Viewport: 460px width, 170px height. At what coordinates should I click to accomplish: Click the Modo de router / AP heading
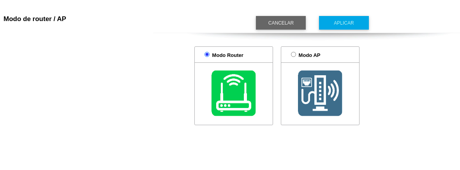tap(35, 19)
